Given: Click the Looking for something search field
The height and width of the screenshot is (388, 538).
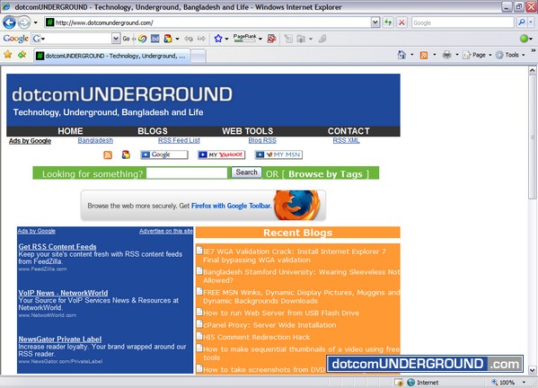Looking at the screenshot, I should coord(187,173).
